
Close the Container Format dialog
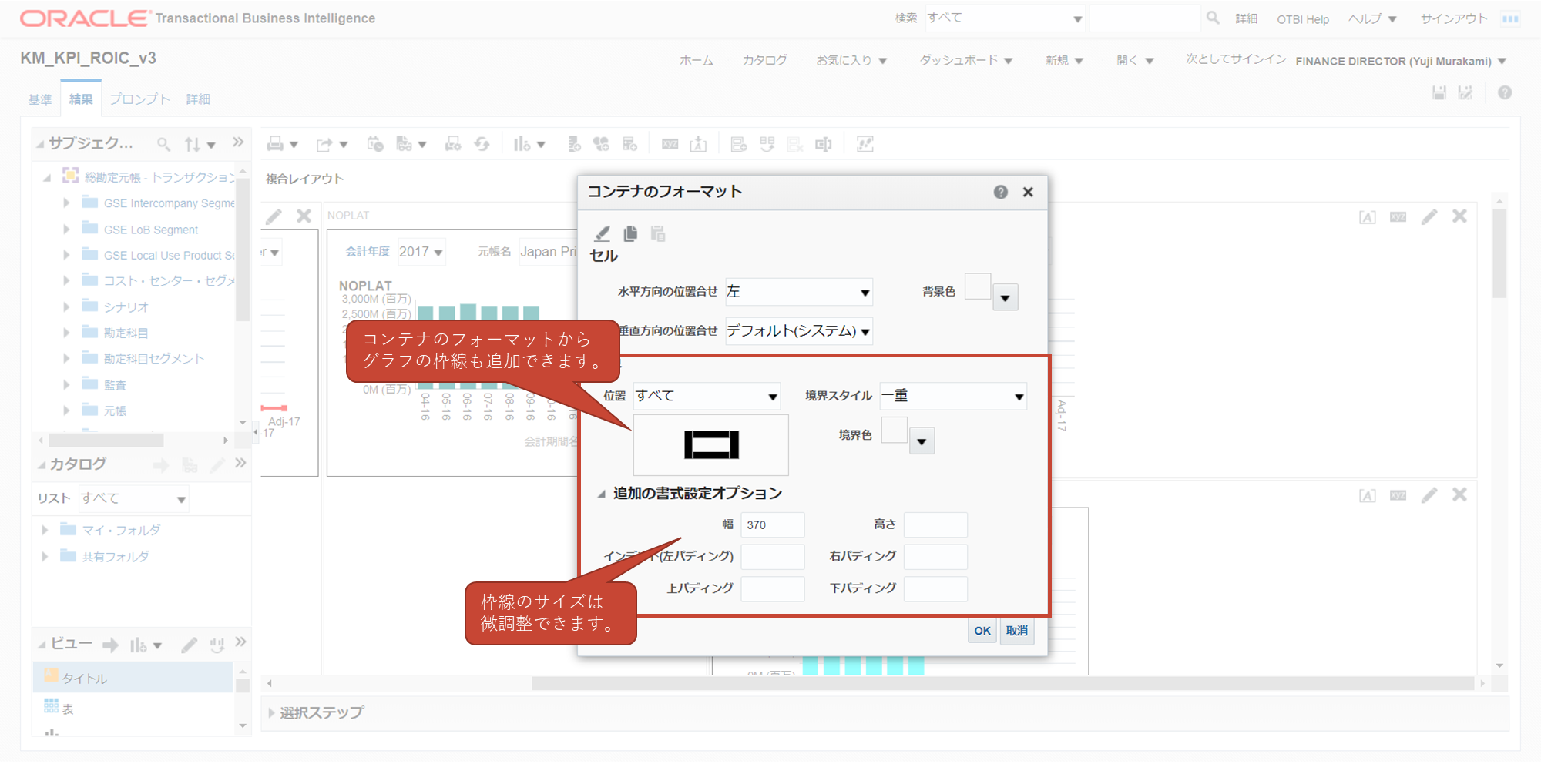[x=1028, y=192]
